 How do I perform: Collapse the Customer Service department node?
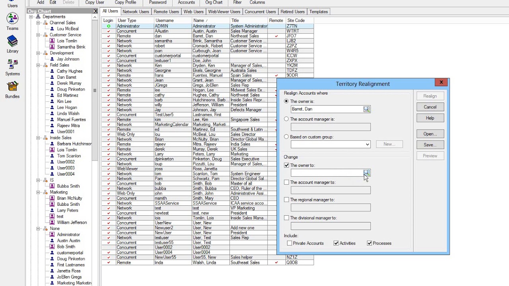38,35
